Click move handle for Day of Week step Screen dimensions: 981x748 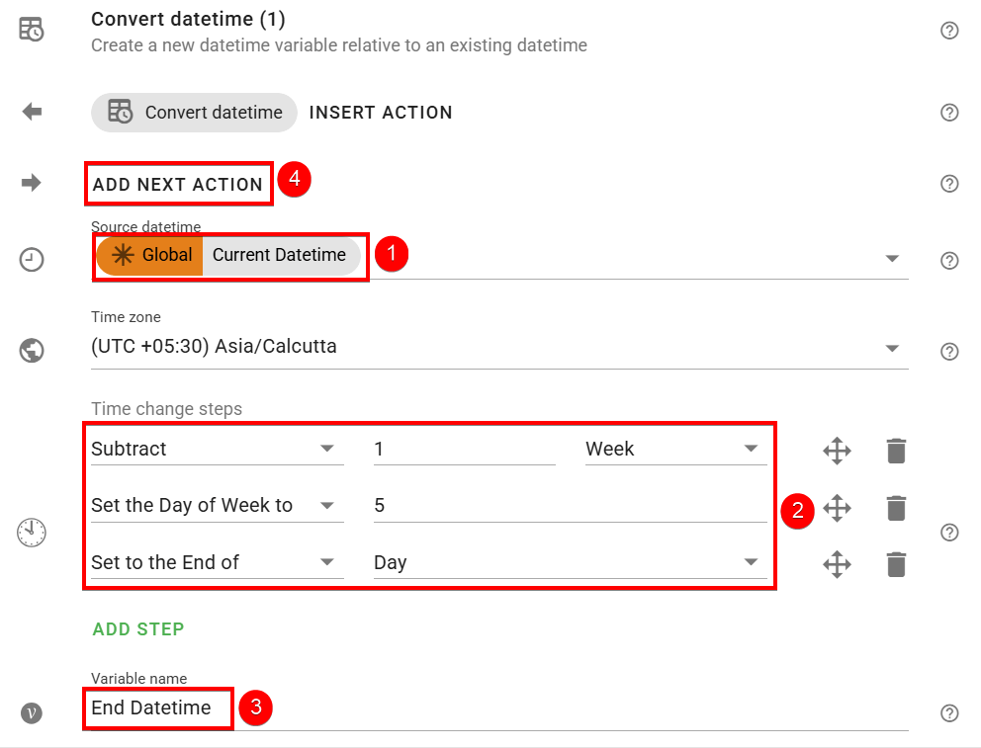coord(837,508)
